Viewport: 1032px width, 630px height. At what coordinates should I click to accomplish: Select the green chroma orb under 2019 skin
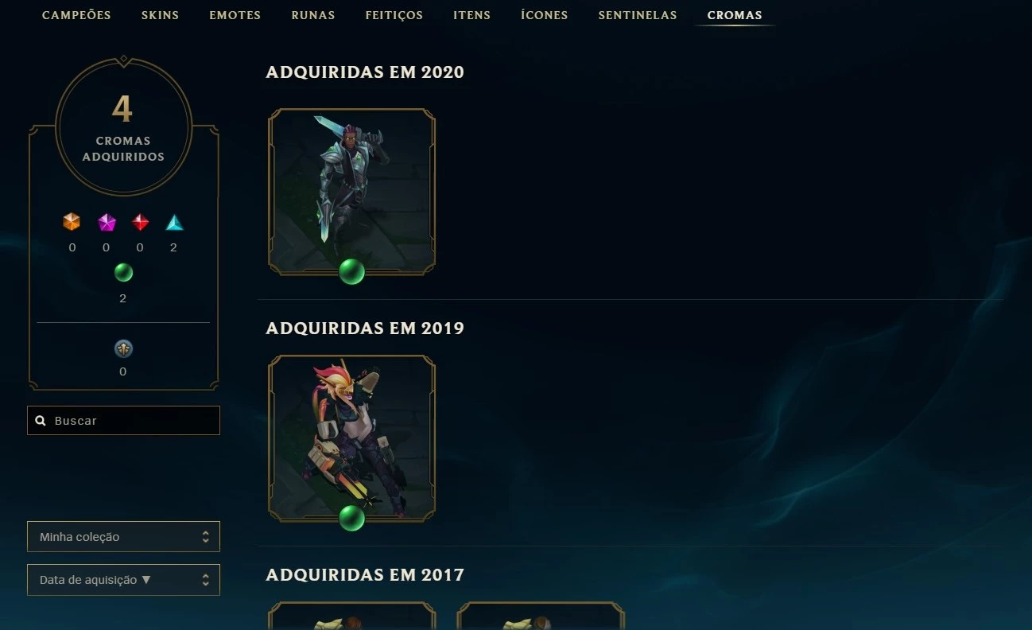click(x=351, y=518)
